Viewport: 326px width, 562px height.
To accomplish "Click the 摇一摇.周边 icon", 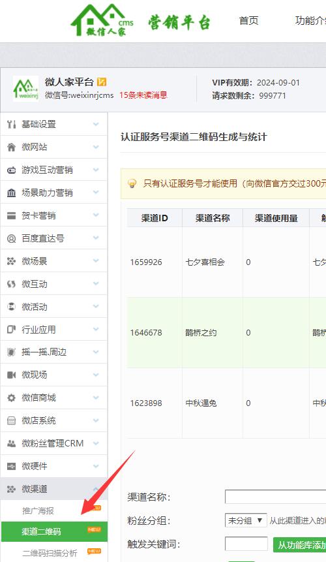I will (x=12, y=352).
